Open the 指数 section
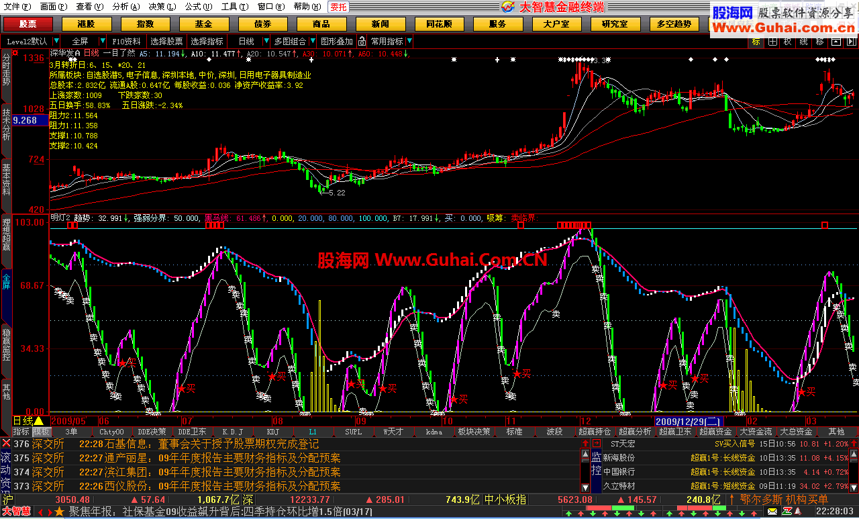The height and width of the screenshot is (519, 859). (x=145, y=24)
